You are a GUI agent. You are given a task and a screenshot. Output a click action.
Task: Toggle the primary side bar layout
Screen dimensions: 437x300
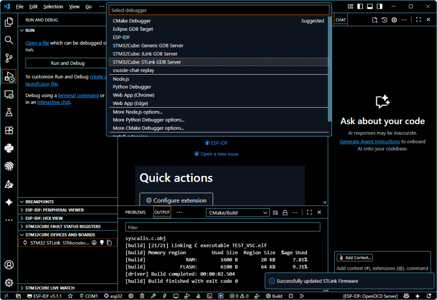[360, 7]
